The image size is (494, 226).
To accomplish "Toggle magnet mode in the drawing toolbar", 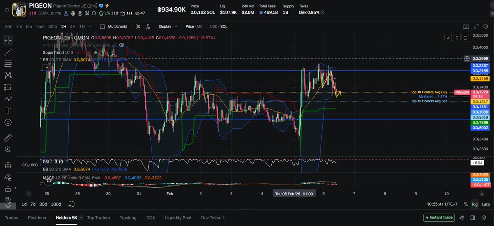I will (x=8, y=165).
